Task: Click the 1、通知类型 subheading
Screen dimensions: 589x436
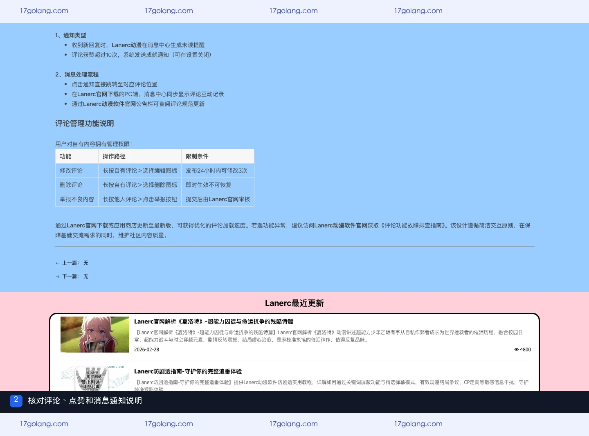Action: 71,35
